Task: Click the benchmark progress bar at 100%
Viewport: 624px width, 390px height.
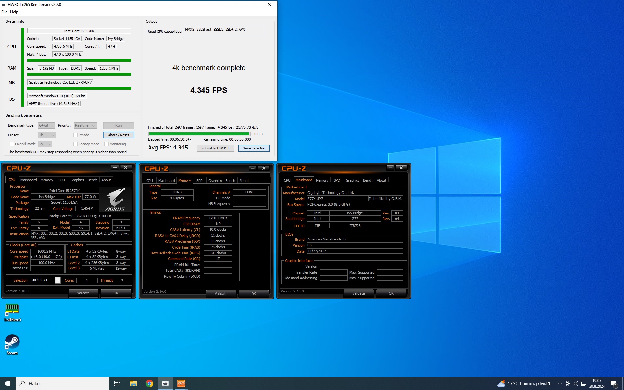Action: click(x=199, y=134)
